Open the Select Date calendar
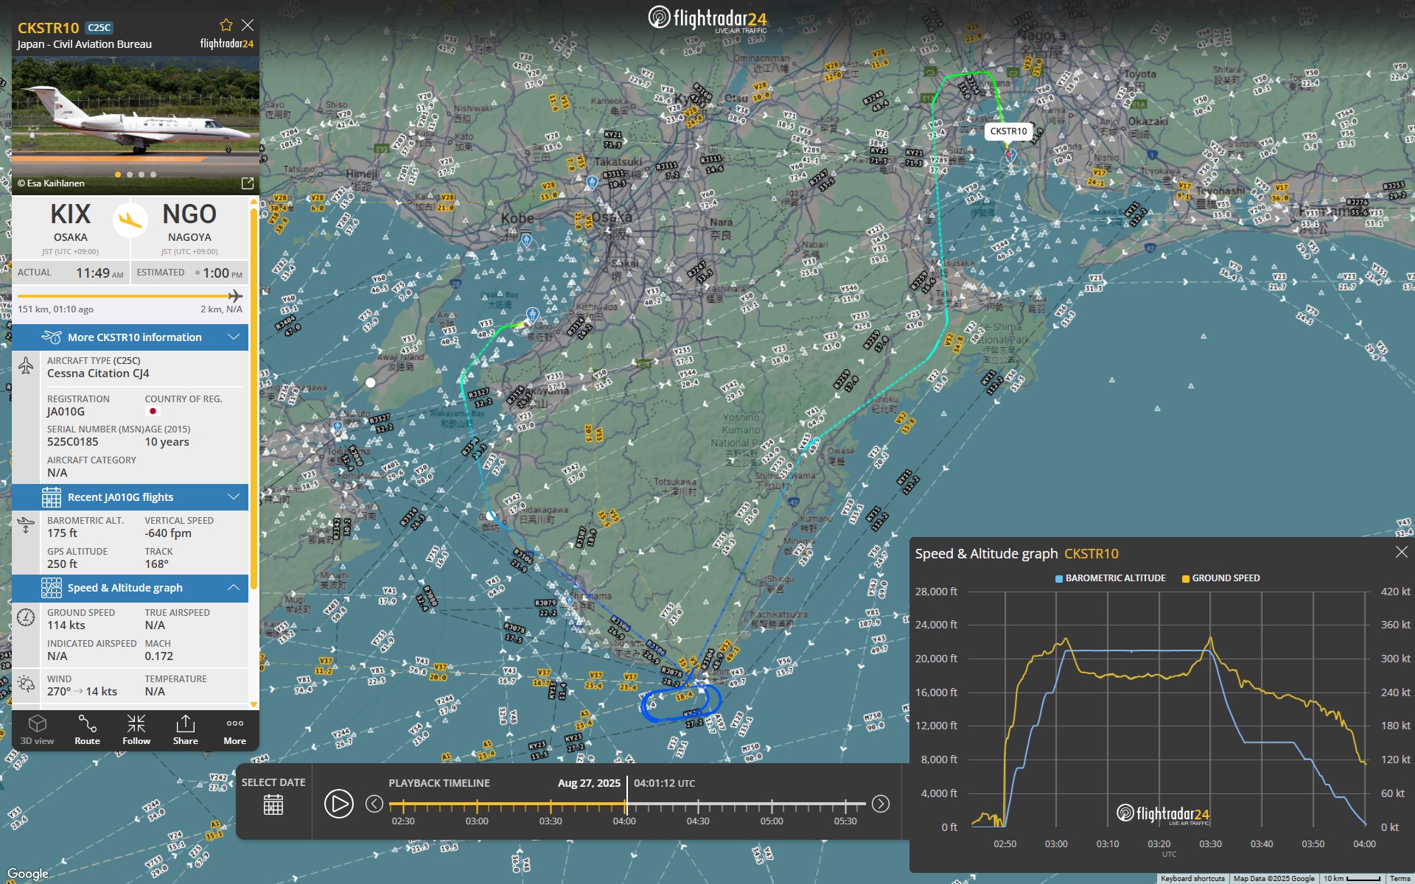This screenshot has width=1415, height=884. [x=273, y=804]
